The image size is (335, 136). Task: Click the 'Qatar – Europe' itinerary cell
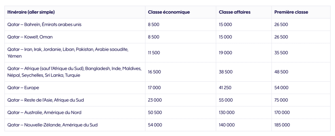23,88
